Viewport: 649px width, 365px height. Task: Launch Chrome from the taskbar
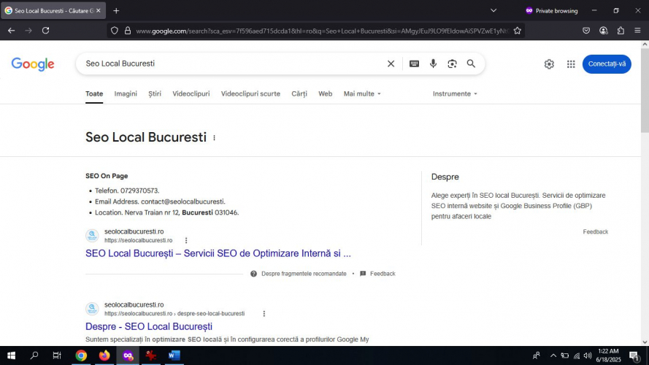(81, 356)
